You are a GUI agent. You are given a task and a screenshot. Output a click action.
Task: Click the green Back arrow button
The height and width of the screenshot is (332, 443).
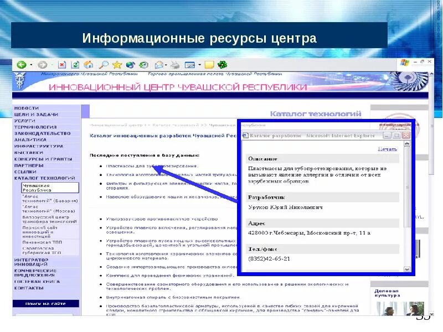[22, 65]
